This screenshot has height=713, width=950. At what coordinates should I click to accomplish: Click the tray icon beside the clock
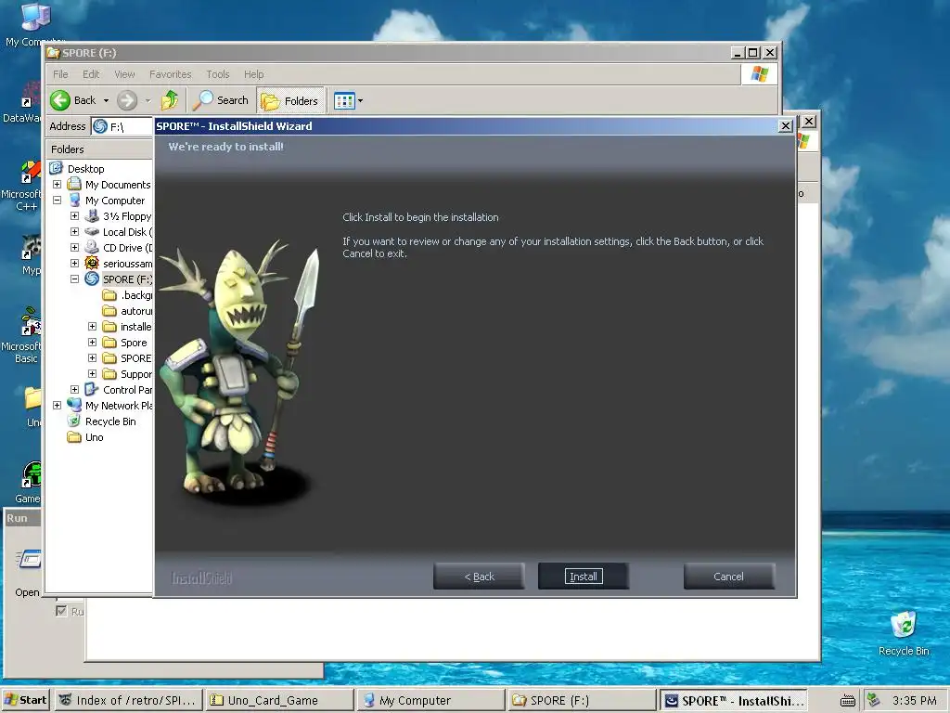(873, 700)
